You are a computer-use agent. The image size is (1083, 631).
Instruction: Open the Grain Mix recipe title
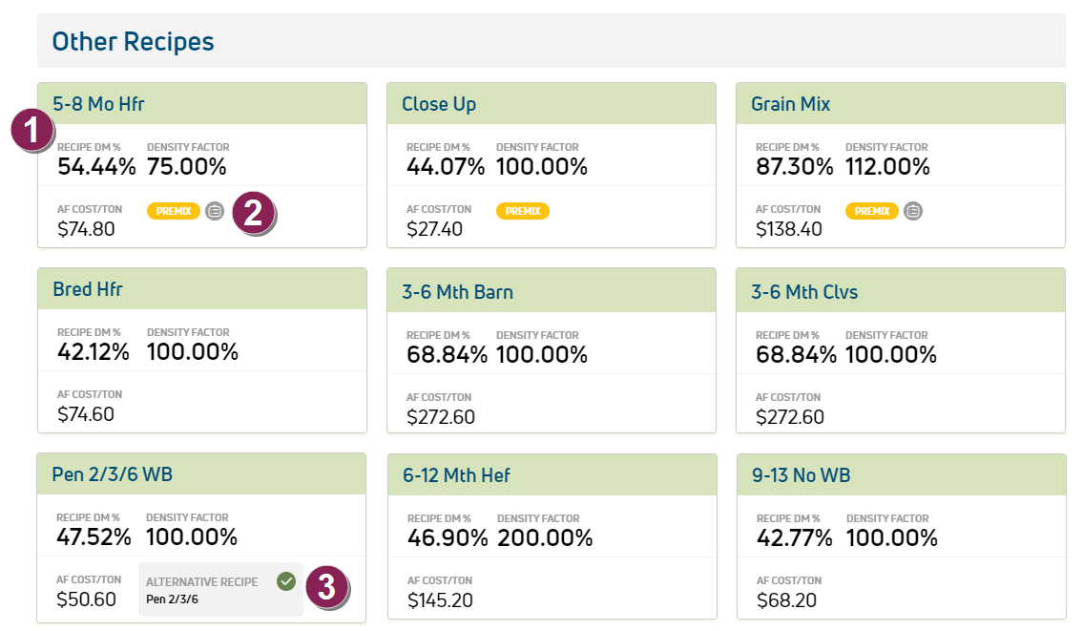coord(790,103)
